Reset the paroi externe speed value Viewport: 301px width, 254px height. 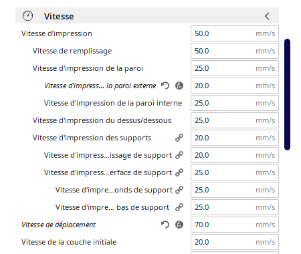click(x=165, y=86)
